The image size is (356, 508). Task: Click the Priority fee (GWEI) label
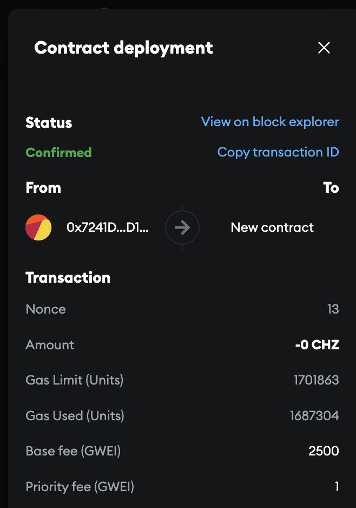coord(80,487)
